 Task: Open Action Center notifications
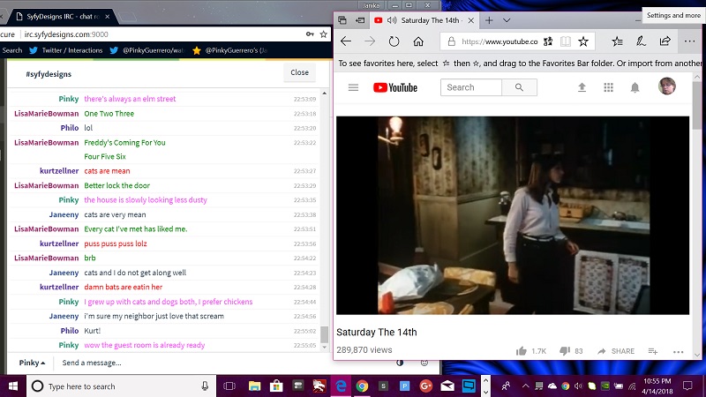pyautogui.click(x=687, y=386)
